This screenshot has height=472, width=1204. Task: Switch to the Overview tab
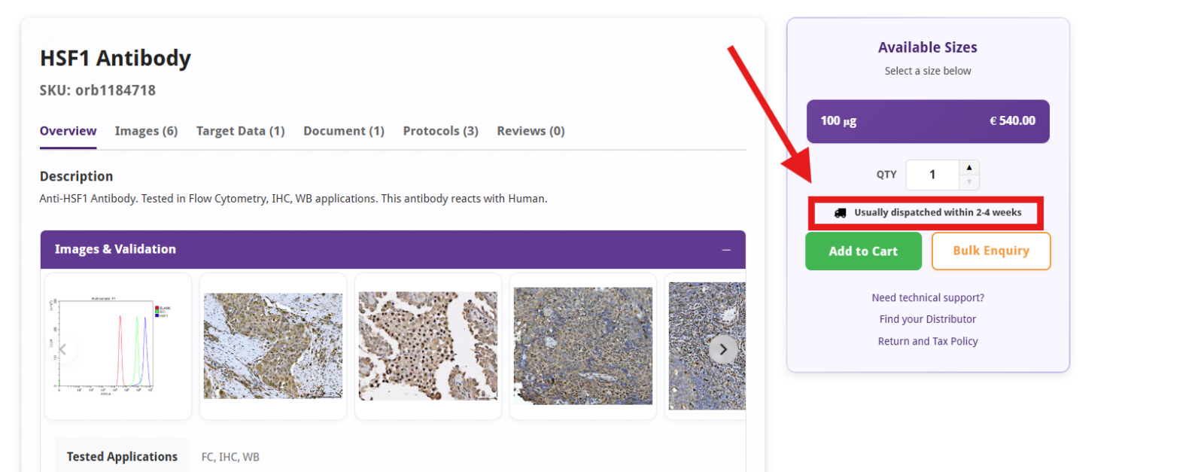68,131
